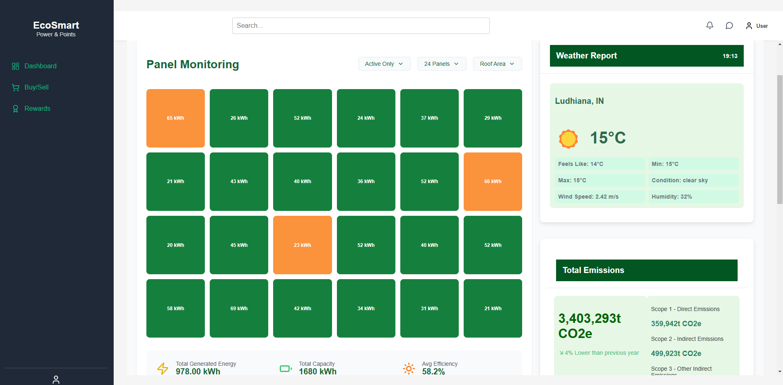The width and height of the screenshot is (783, 385).
Task: Click the Weather Report header
Action: pos(647,56)
